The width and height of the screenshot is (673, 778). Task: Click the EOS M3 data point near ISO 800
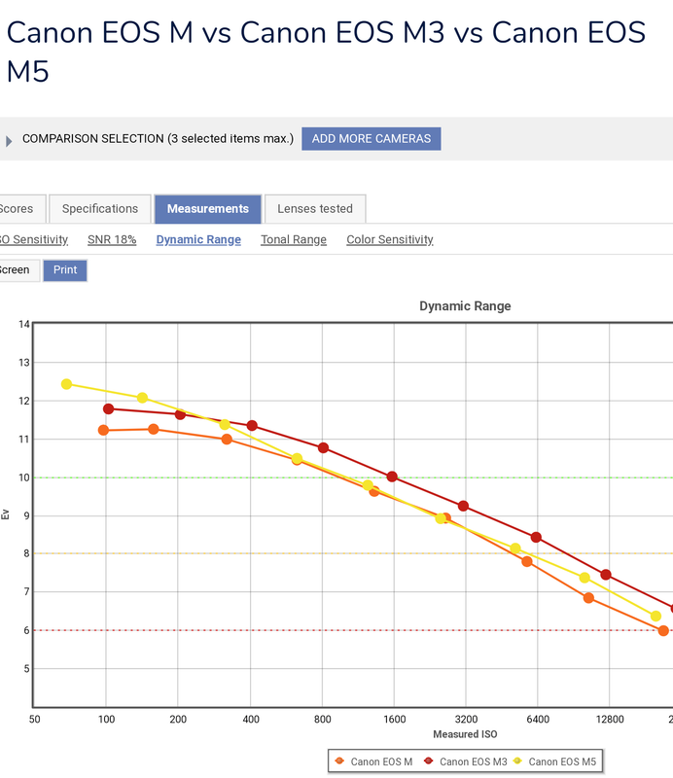pos(323,447)
